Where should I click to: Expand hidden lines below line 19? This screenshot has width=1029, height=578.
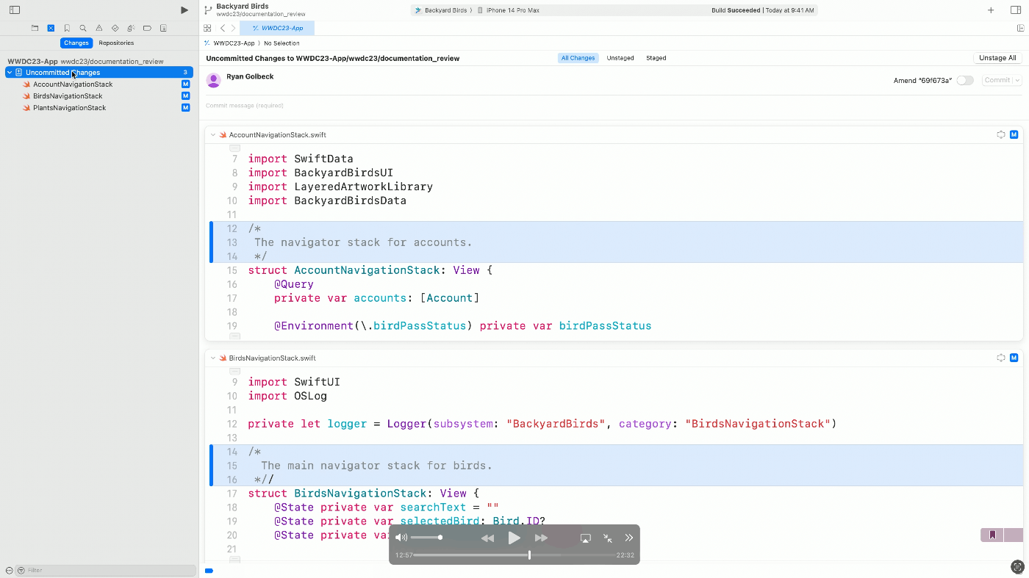(235, 336)
